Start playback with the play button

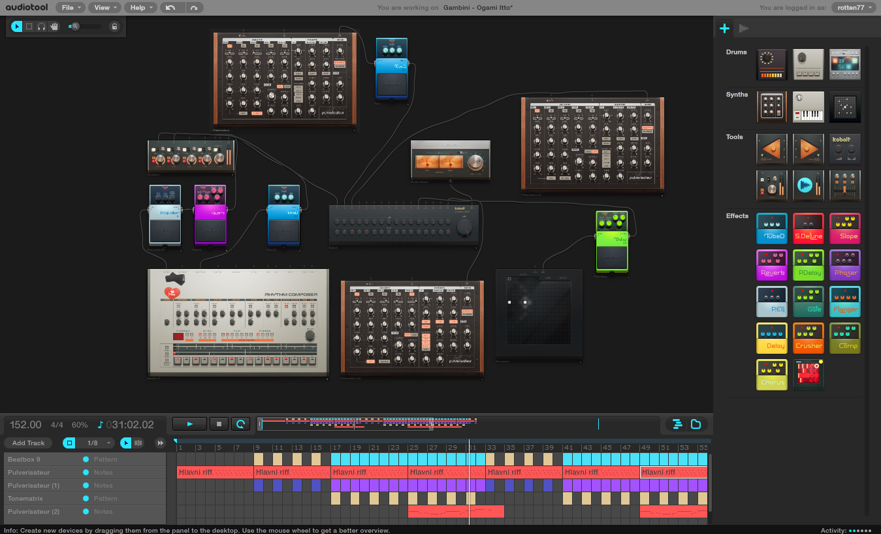pos(190,424)
